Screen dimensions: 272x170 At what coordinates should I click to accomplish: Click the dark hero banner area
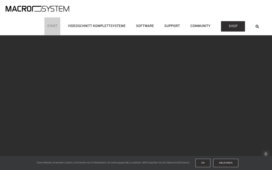pos(136,95)
